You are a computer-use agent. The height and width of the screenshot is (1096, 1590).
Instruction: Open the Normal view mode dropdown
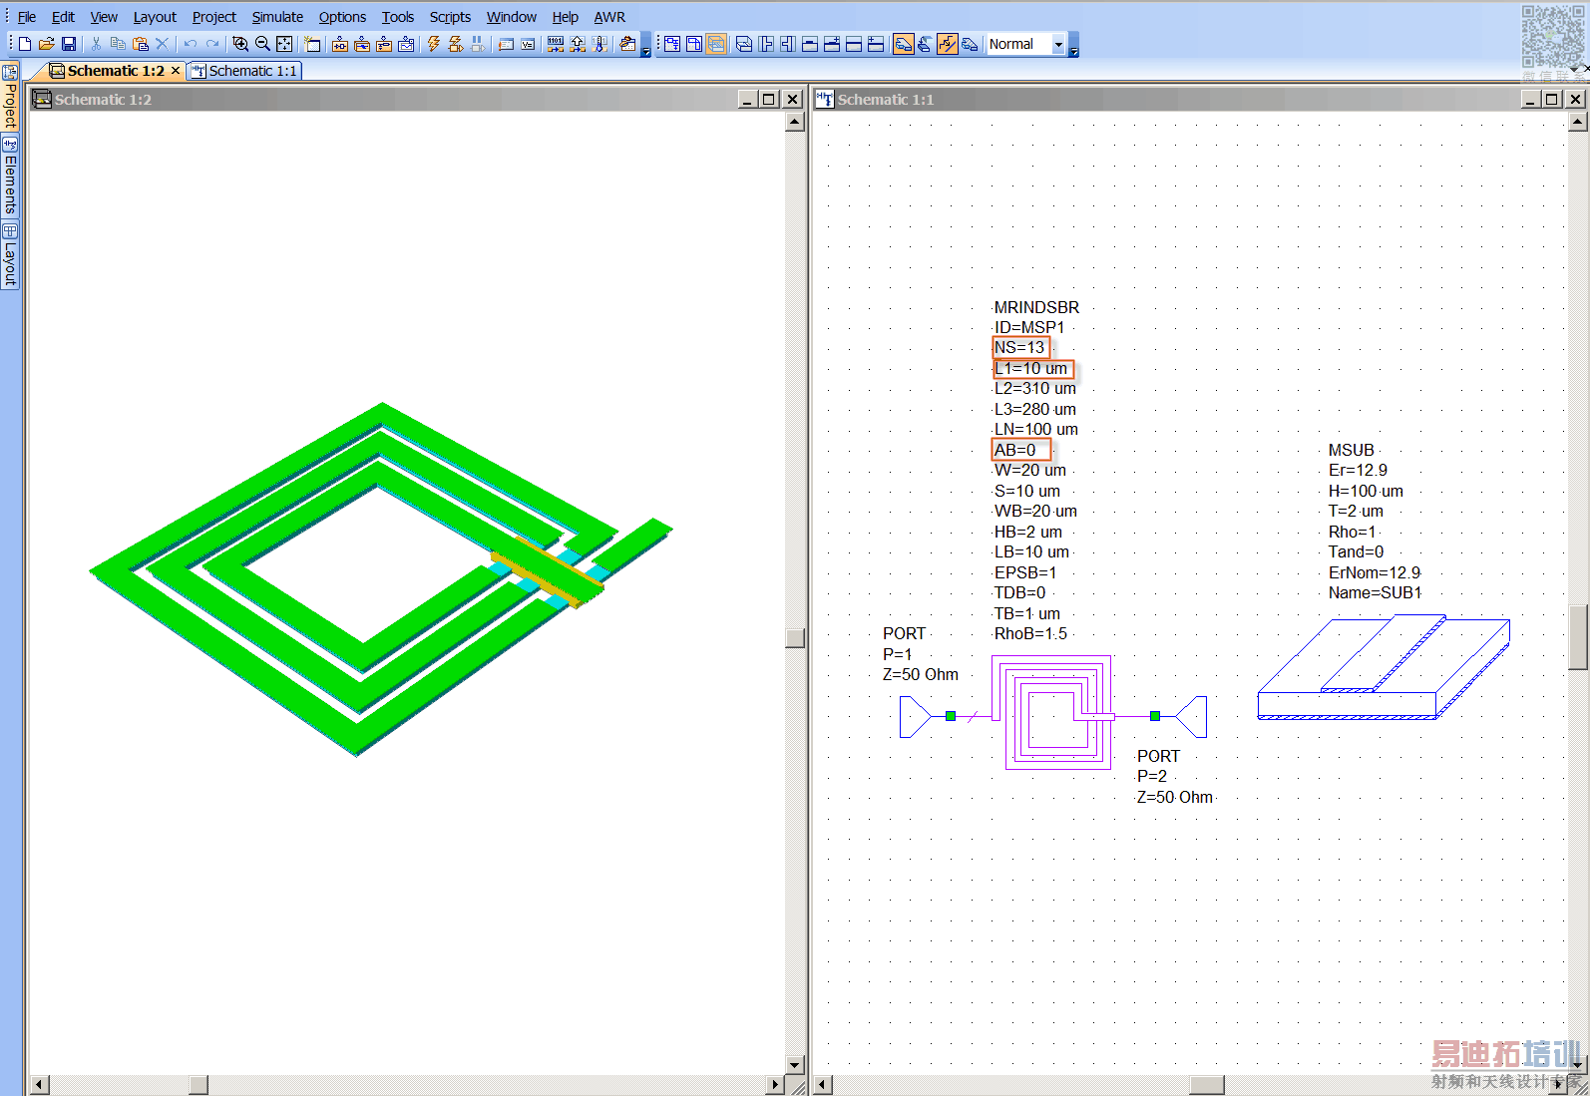tap(1058, 45)
